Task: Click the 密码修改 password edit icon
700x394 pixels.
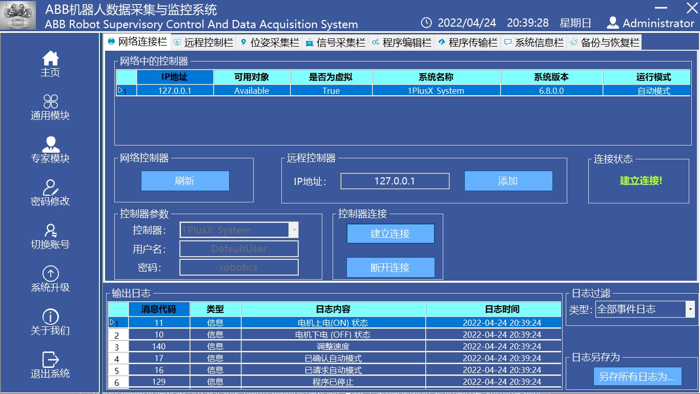Action: 50,187
